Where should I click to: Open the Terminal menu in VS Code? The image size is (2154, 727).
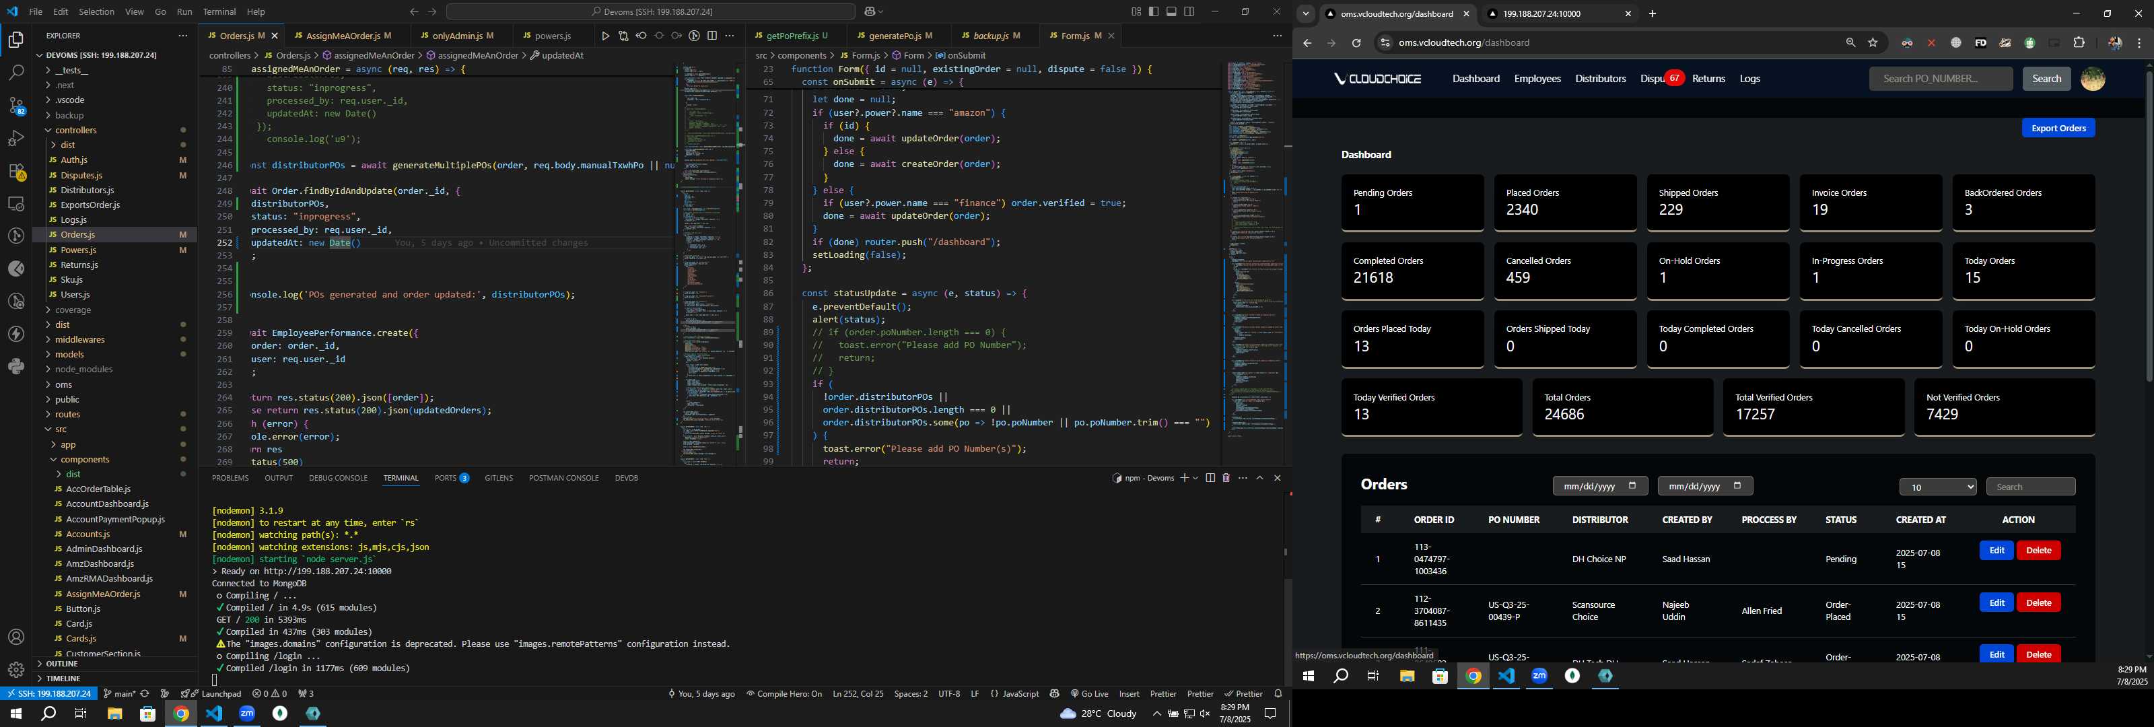point(219,11)
